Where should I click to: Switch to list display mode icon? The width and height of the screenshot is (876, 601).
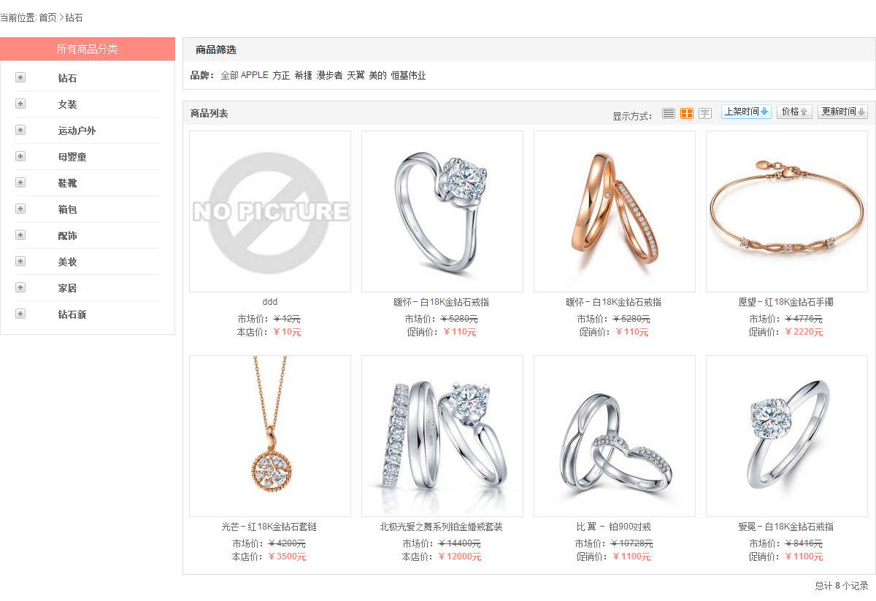(x=668, y=113)
